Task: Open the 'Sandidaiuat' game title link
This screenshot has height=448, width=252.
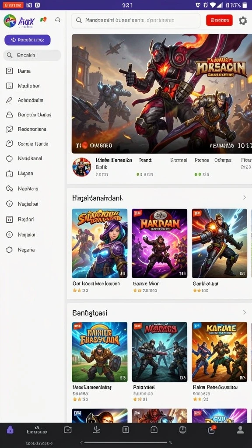Action: (x=206, y=283)
